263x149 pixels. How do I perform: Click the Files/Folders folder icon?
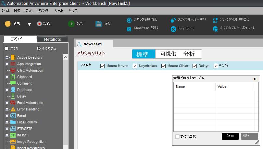(x=13, y=122)
